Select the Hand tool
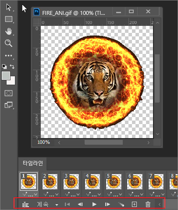Screen dimensions: 178x210 (8, 31)
